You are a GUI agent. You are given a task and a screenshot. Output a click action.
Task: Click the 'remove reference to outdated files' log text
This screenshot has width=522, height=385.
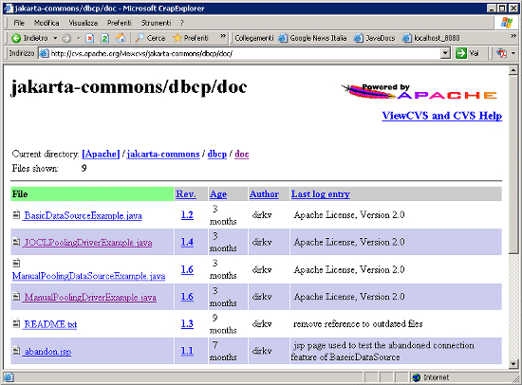pyautogui.click(x=358, y=323)
